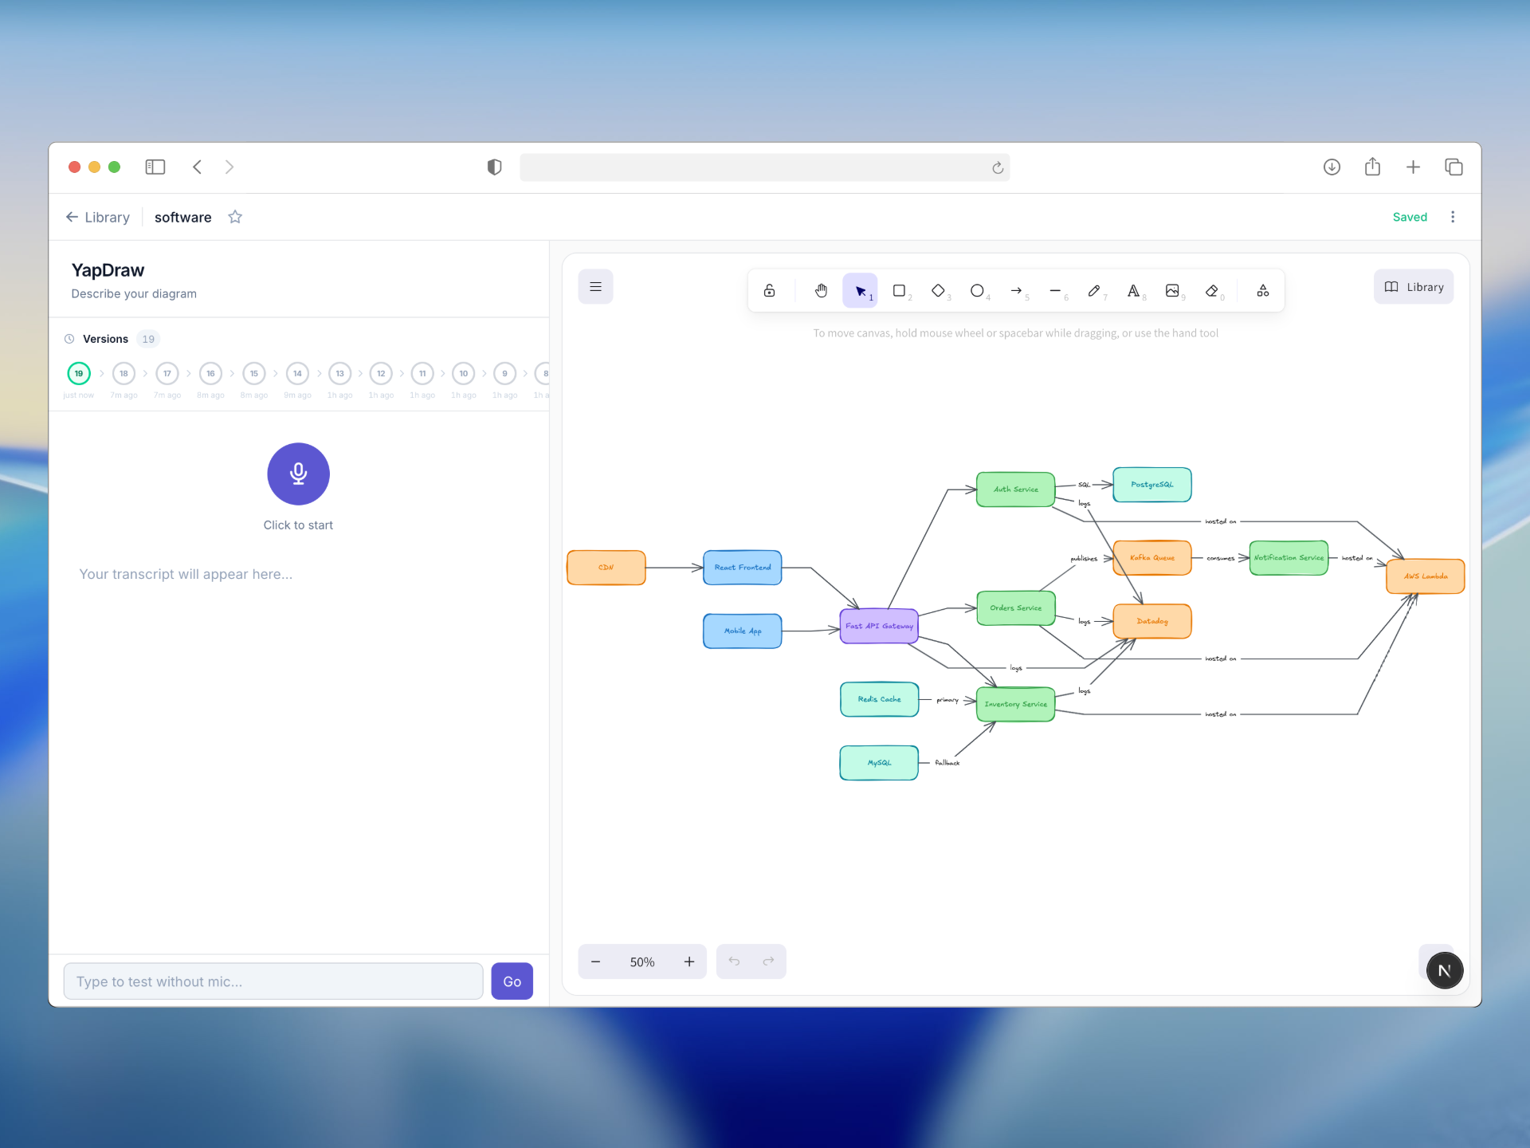Open the three-dot options menu
The image size is (1530, 1148).
pos(1453,217)
